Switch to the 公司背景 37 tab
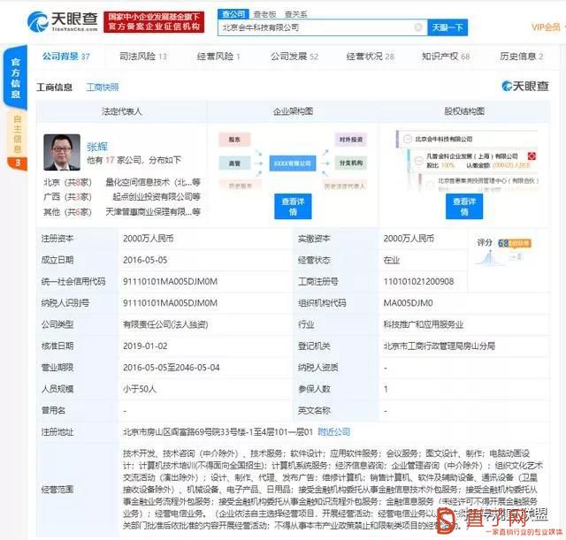566x540 pixels. click(x=65, y=57)
